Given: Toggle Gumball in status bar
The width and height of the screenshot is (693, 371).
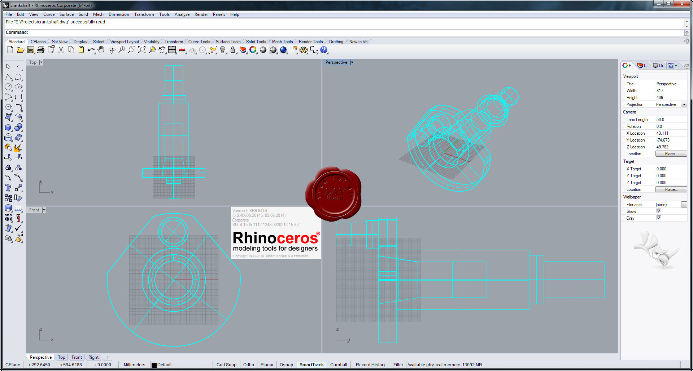Looking at the screenshot, I should point(339,365).
